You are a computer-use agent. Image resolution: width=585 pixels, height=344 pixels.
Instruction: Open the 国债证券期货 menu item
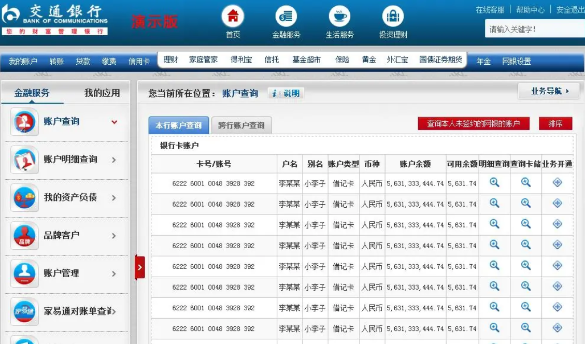tap(440, 60)
